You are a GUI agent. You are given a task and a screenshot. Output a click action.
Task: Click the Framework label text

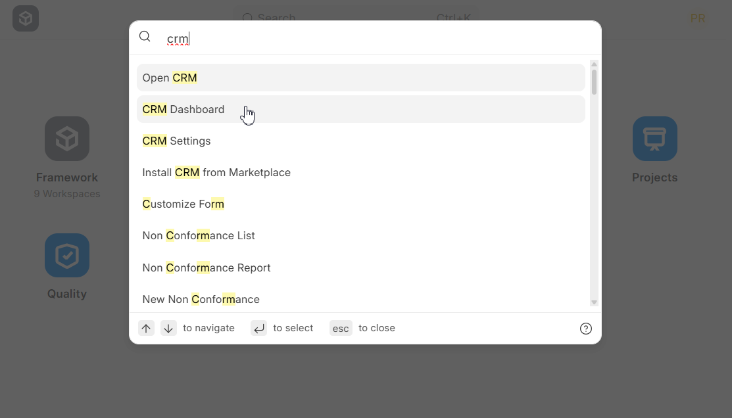pos(67,177)
